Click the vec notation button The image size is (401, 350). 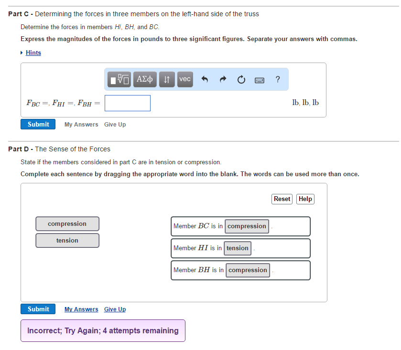185,79
